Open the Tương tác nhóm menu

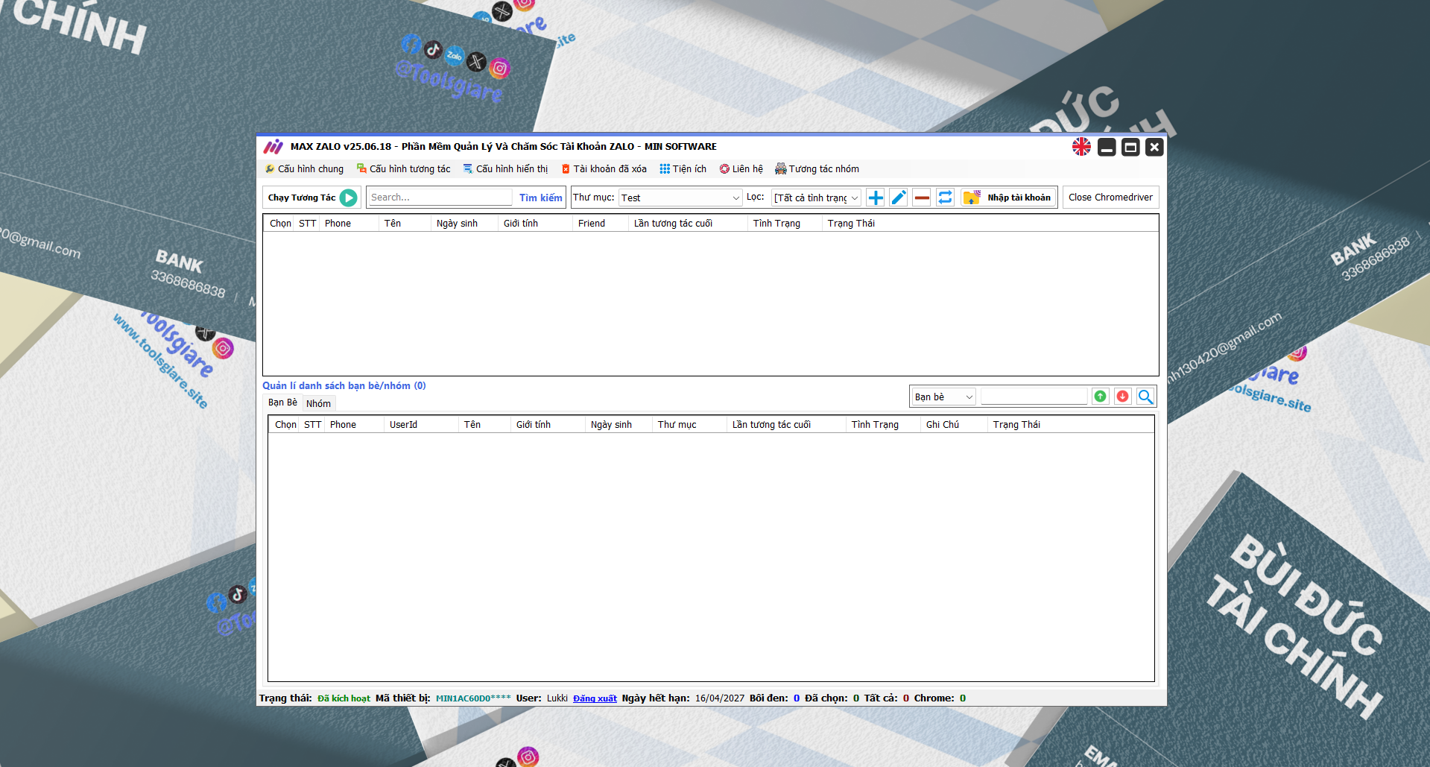click(x=817, y=169)
